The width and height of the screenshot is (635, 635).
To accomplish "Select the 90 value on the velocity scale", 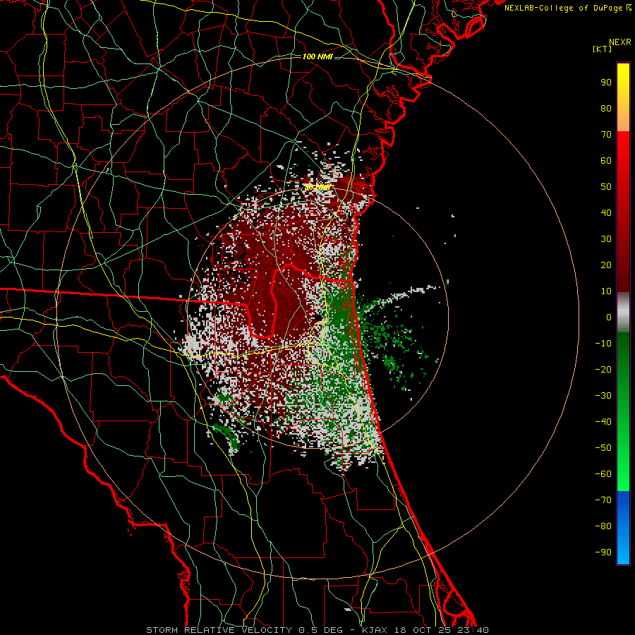I will (606, 83).
